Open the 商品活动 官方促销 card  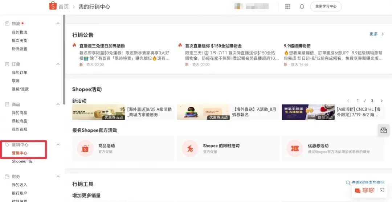click(x=123, y=149)
